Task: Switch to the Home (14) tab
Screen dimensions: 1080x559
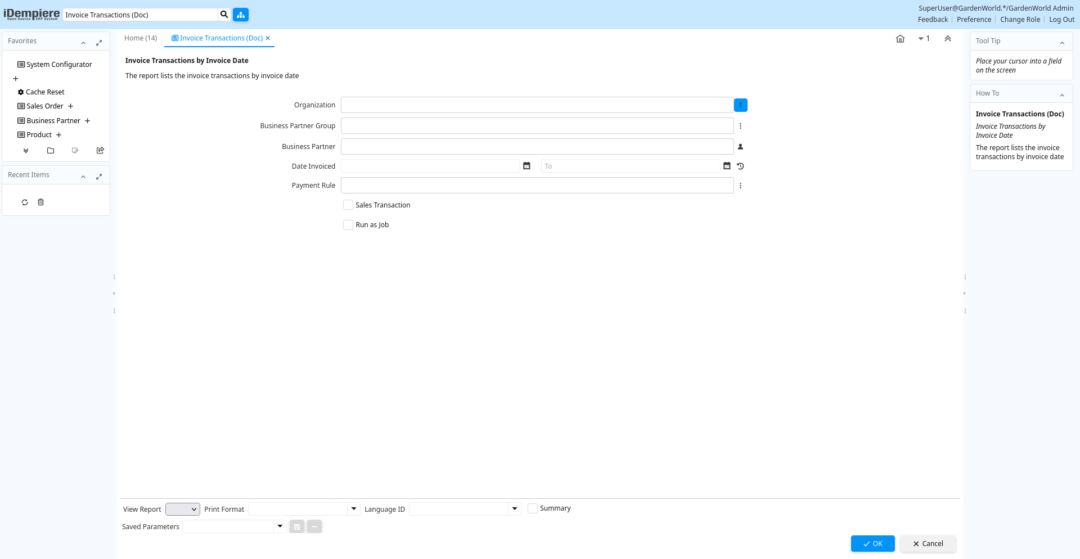Action: (141, 38)
